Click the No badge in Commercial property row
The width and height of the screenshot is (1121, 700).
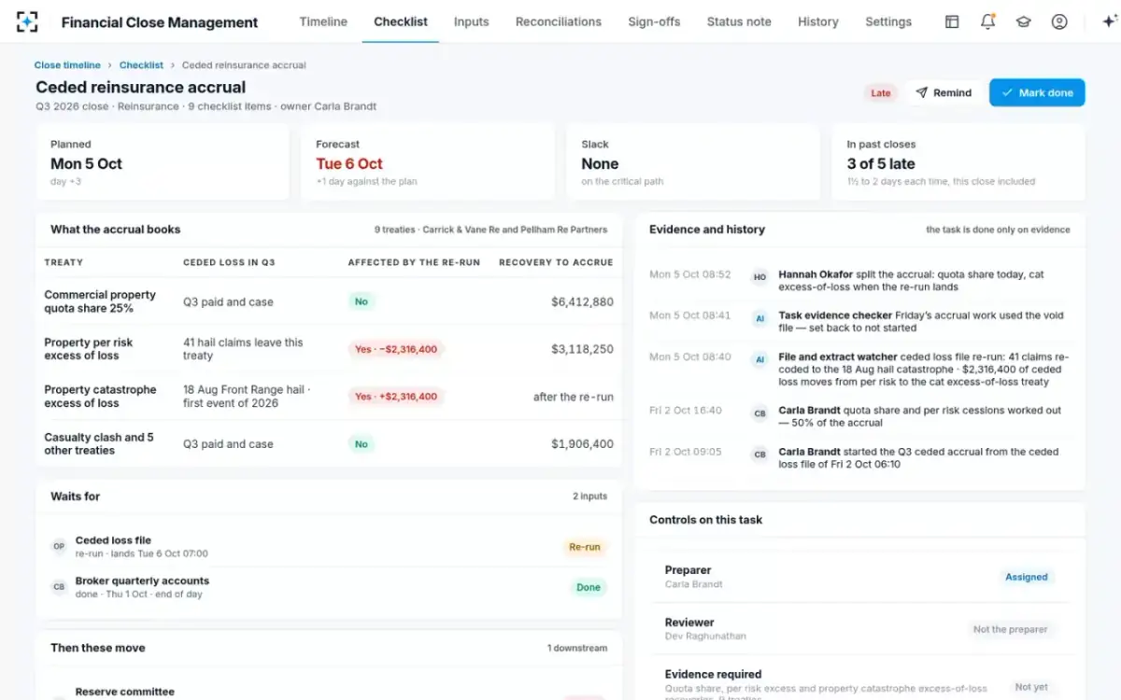[362, 301]
